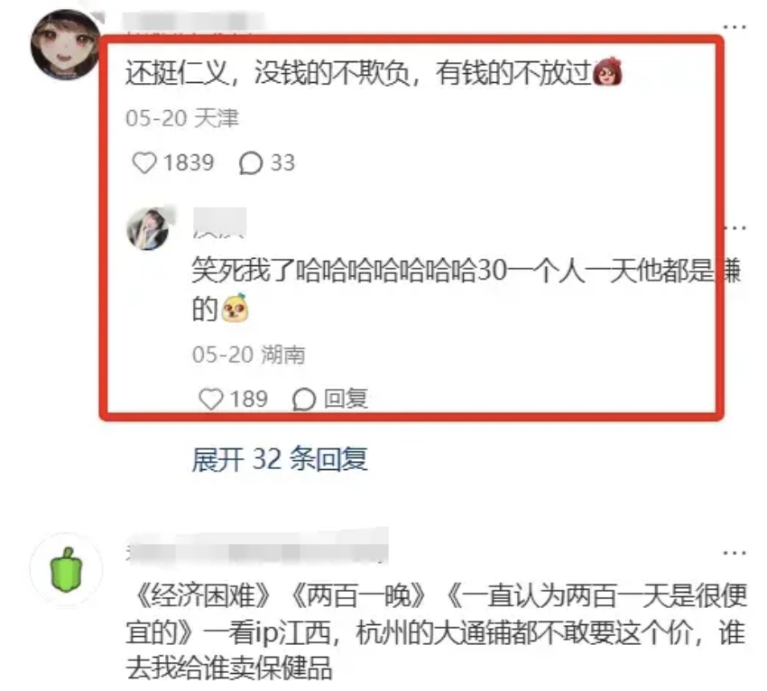Click the 回复 reply text button
Screen dimensions: 767x691
pos(346,399)
